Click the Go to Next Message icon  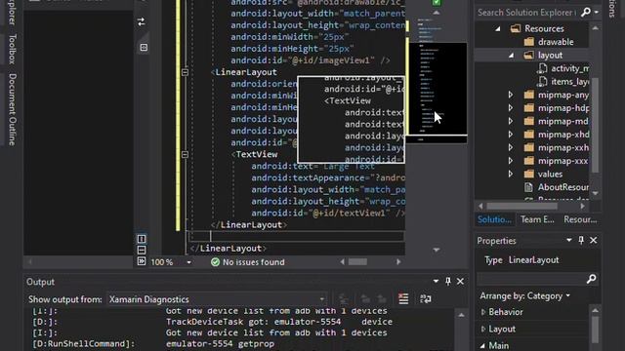tap(382, 299)
